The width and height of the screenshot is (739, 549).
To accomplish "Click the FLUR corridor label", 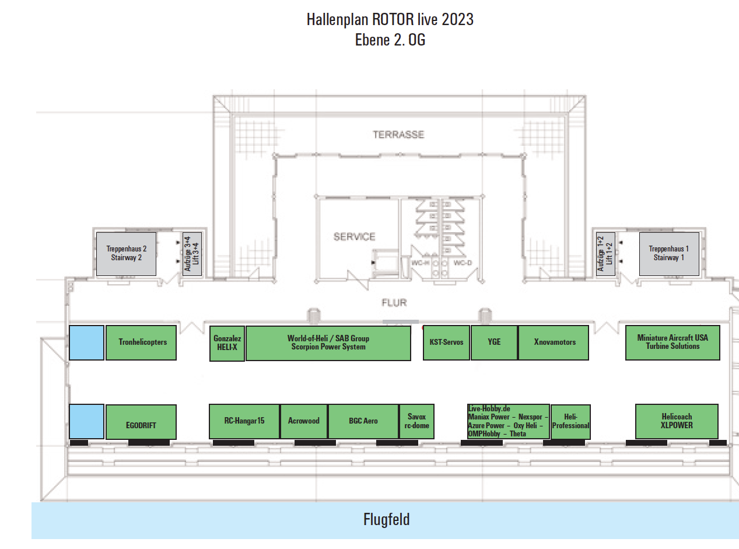I will 394,303.
